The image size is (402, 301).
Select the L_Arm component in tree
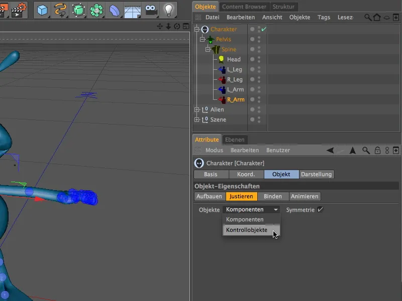pyautogui.click(x=235, y=90)
